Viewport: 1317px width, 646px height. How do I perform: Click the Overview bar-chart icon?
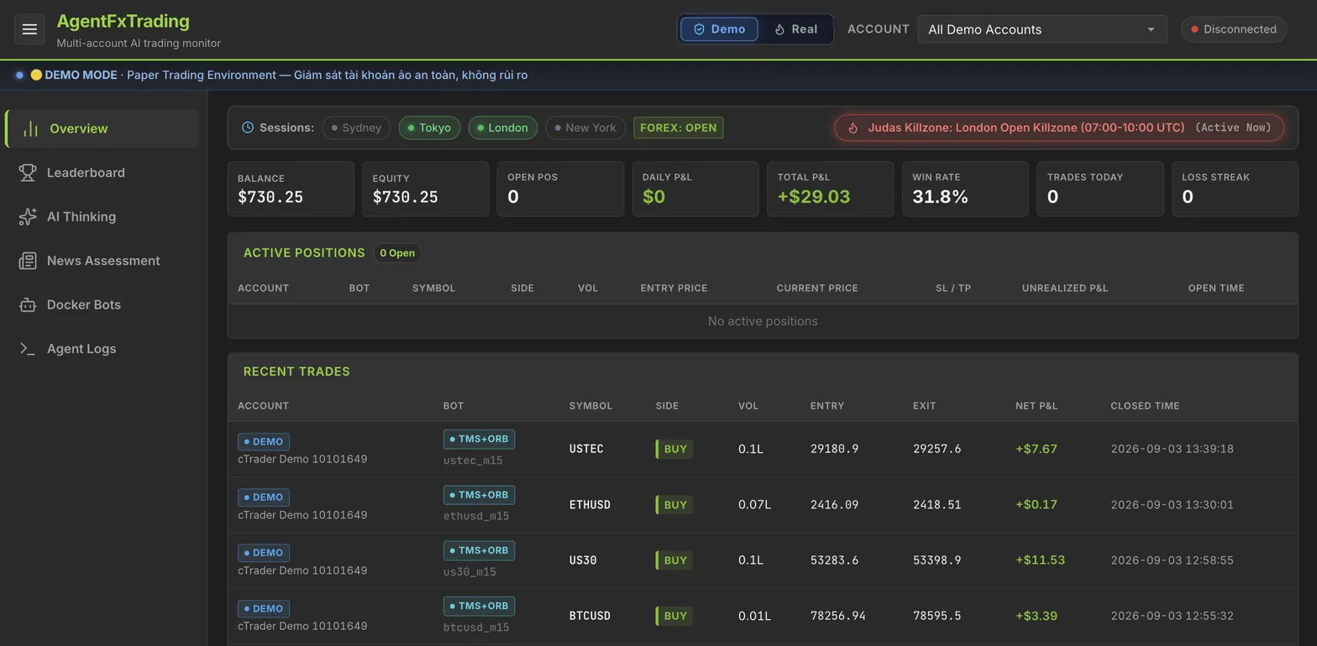tap(30, 128)
